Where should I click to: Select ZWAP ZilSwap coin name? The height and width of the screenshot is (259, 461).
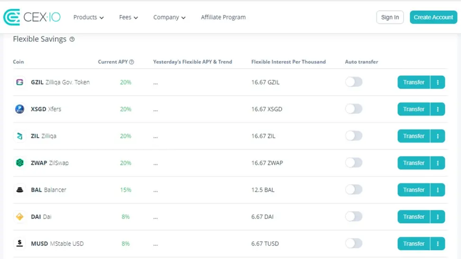pyautogui.click(x=50, y=163)
